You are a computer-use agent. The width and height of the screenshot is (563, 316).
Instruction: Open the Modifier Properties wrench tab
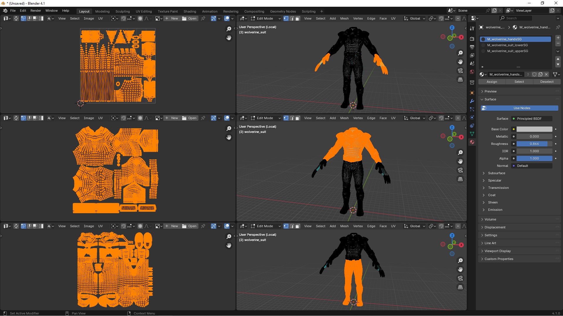coord(472,101)
